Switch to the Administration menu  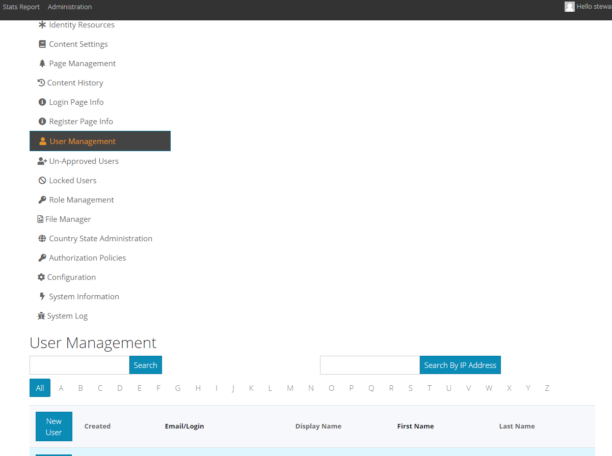click(70, 7)
